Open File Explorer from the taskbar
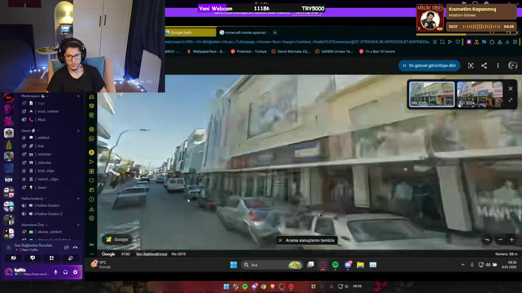The height and width of the screenshot is (293, 522). (360, 265)
